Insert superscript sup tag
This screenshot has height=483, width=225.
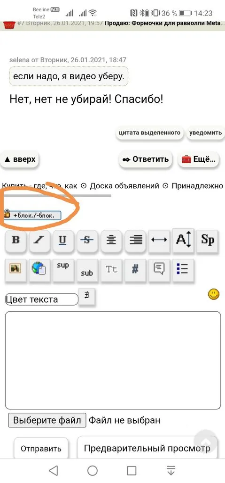(x=63, y=269)
